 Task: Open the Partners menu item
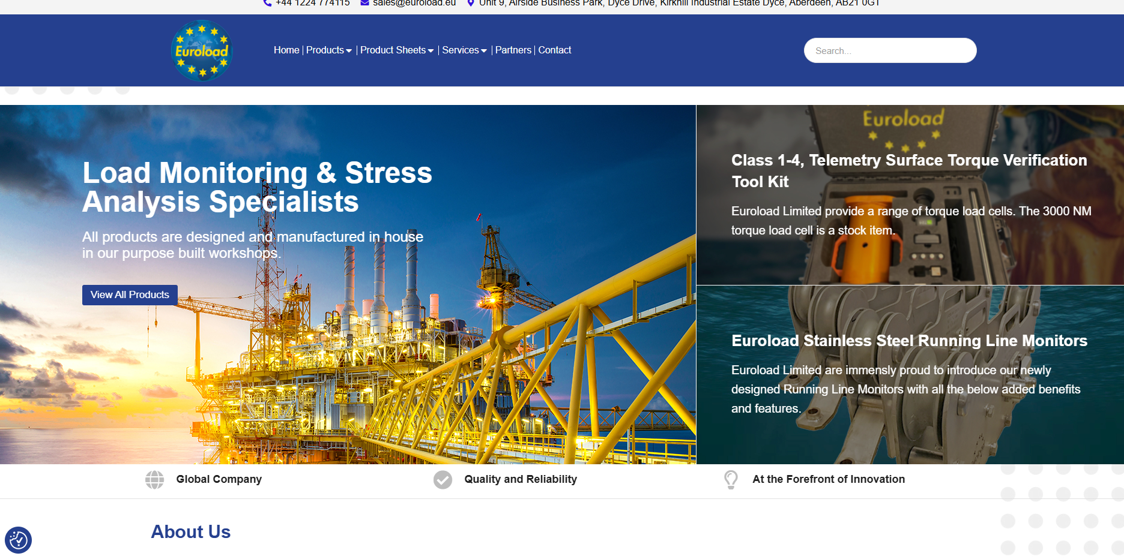(513, 50)
